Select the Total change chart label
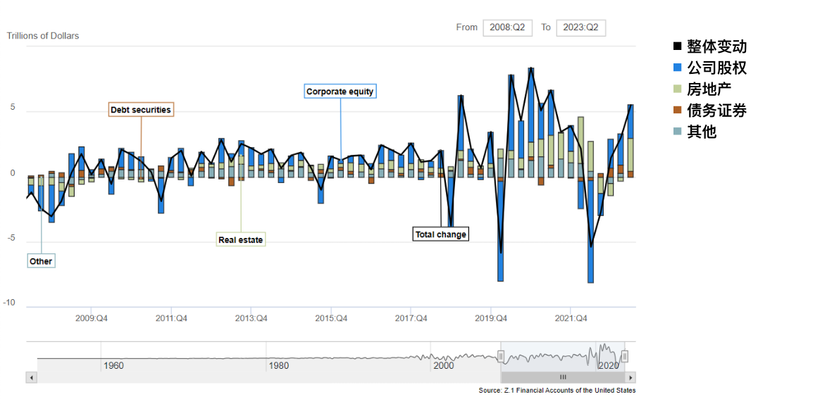 point(440,234)
